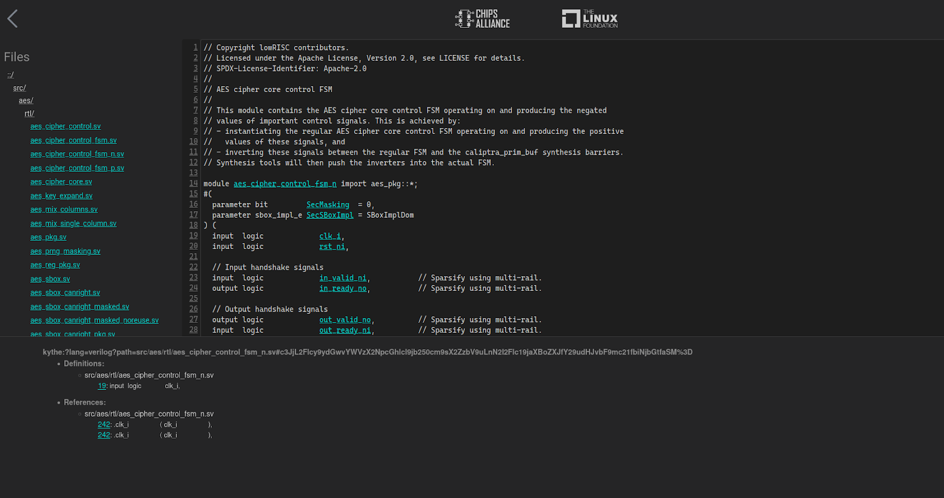Open aes_sbox_canright_masked_noreuse.sv file
This screenshot has height=498, width=944.
click(x=94, y=320)
